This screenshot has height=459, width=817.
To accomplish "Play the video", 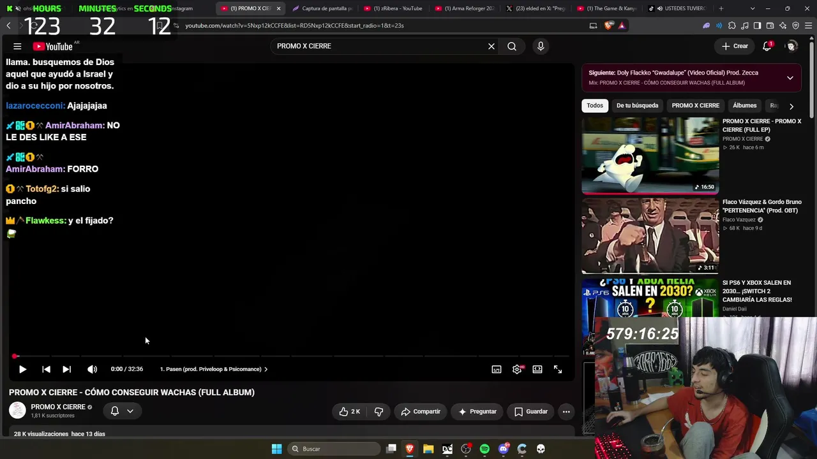I will (x=22, y=369).
